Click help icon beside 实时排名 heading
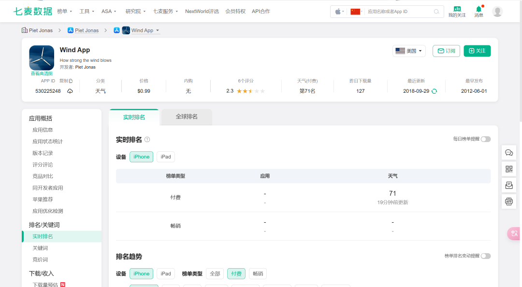This screenshot has height=287, width=522. [x=147, y=140]
